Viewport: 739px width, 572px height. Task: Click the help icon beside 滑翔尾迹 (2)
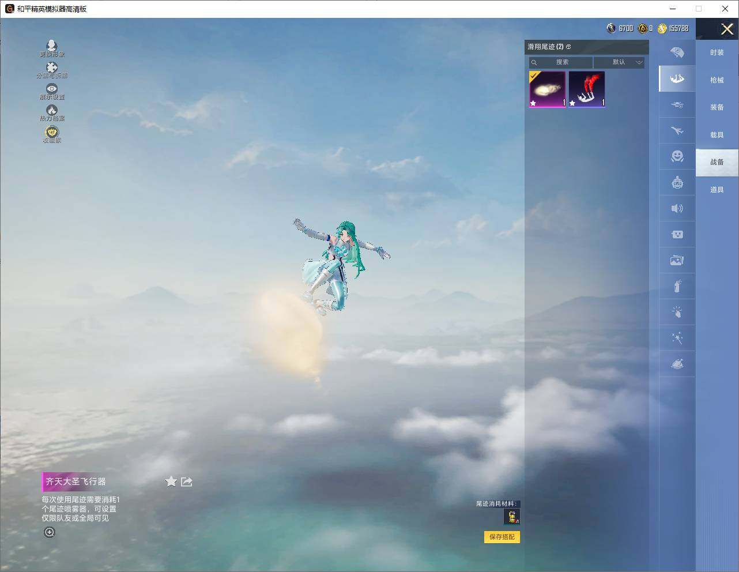pyautogui.click(x=568, y=47)
